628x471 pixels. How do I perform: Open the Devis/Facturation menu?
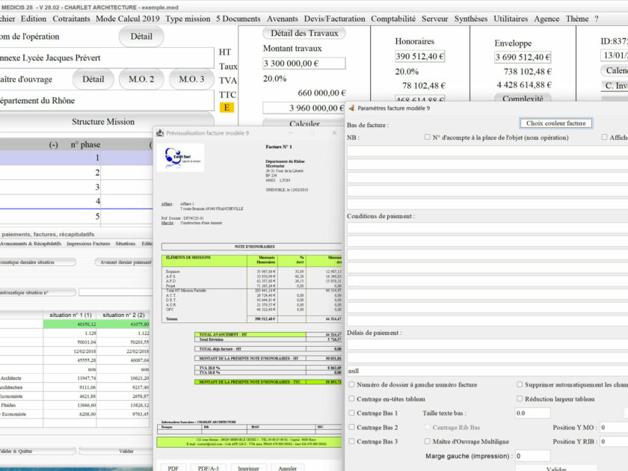click(334, 19)
